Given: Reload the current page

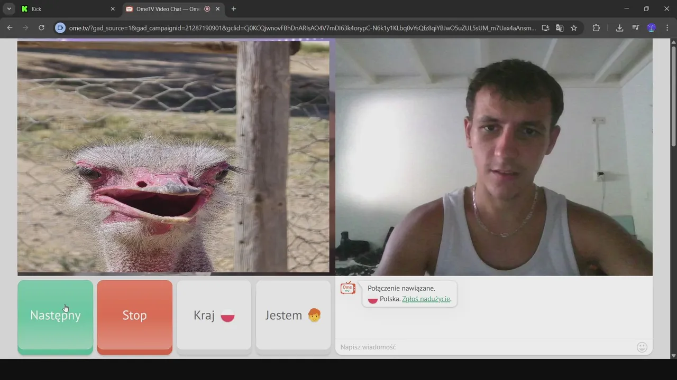Looking at the screenshot, I should pos(41,28).
